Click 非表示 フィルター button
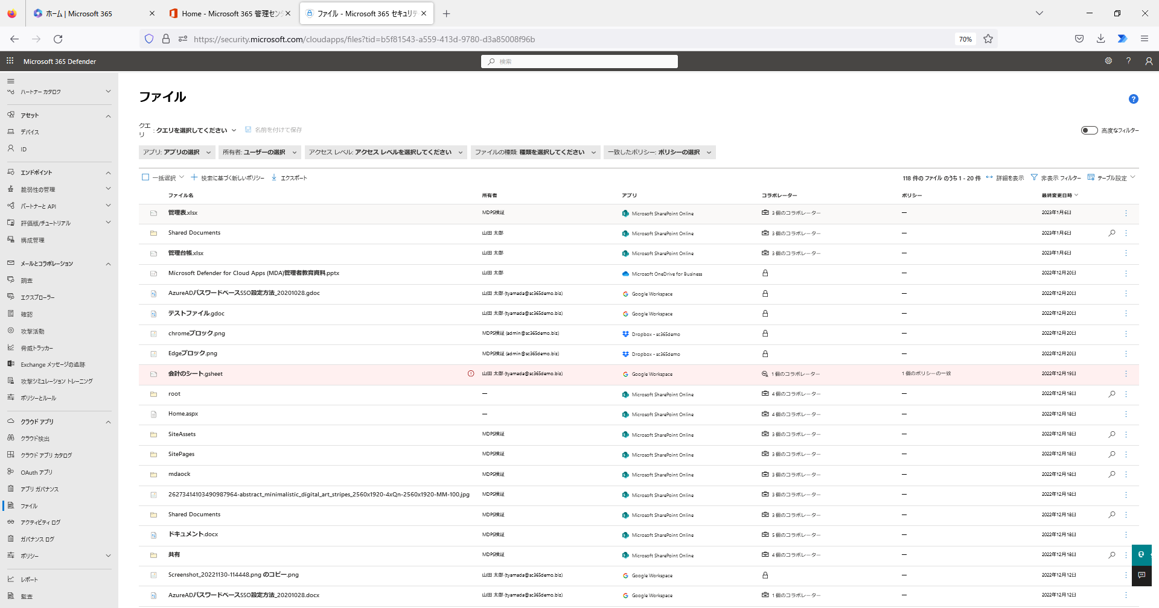This screenshot has height=608, width=1159. click(1056, 178)
